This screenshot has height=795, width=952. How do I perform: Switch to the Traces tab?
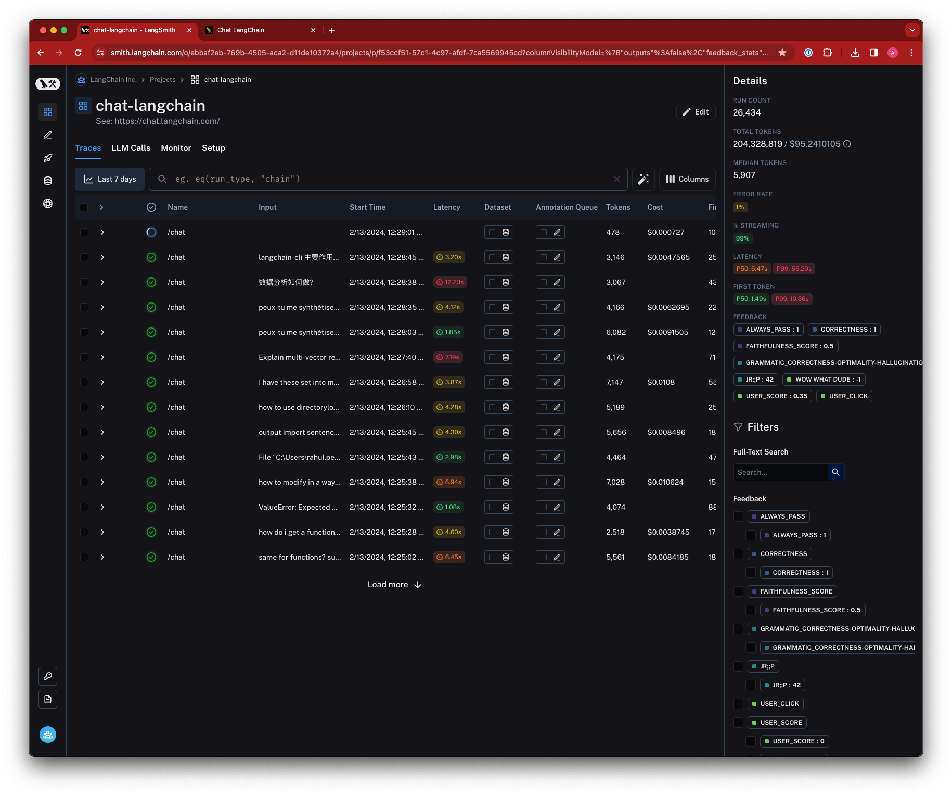tap(88, 148)
